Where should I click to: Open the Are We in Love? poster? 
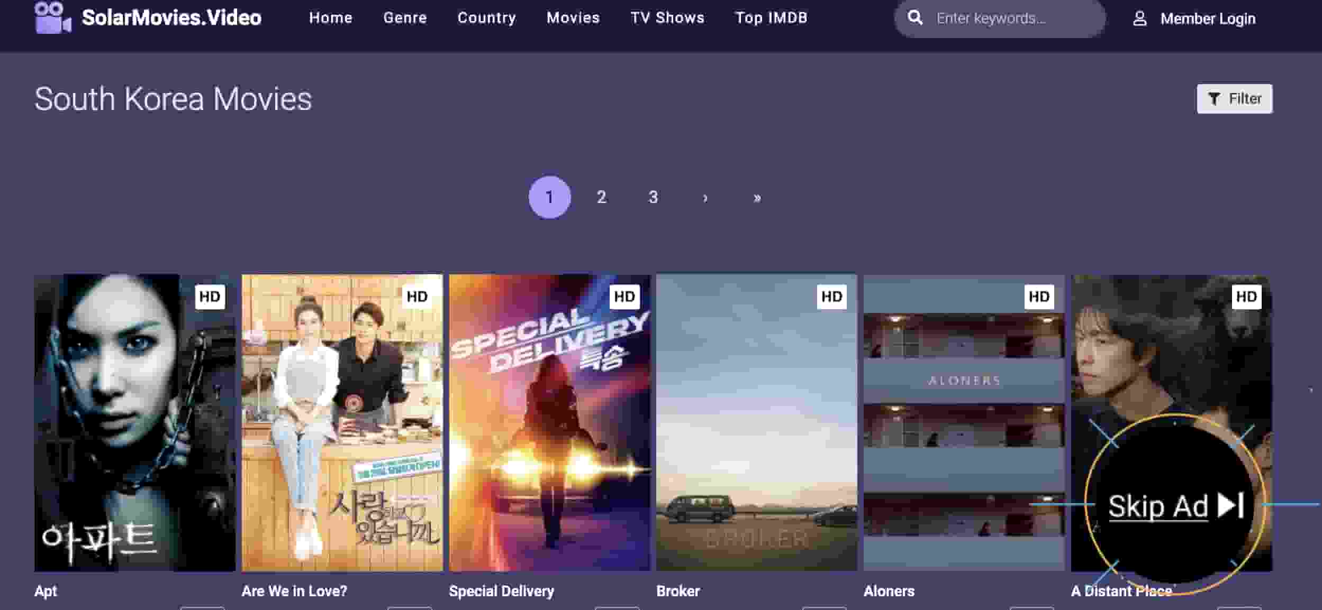[342, 422]
